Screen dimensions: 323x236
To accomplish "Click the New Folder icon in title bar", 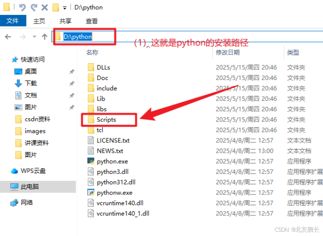I will click(x=56, y=7).
